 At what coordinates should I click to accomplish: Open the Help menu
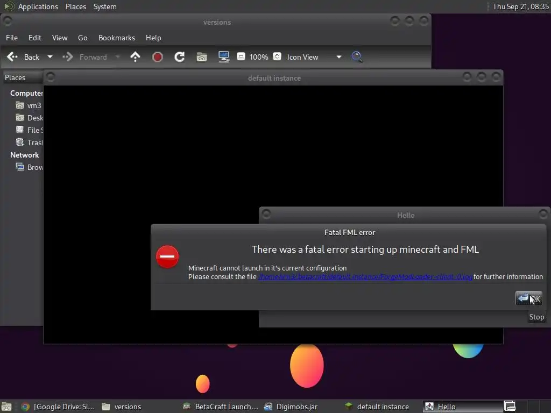click(153, 38)
